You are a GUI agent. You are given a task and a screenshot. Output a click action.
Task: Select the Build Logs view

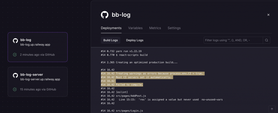pyautogui.click(x=111, y=40)
